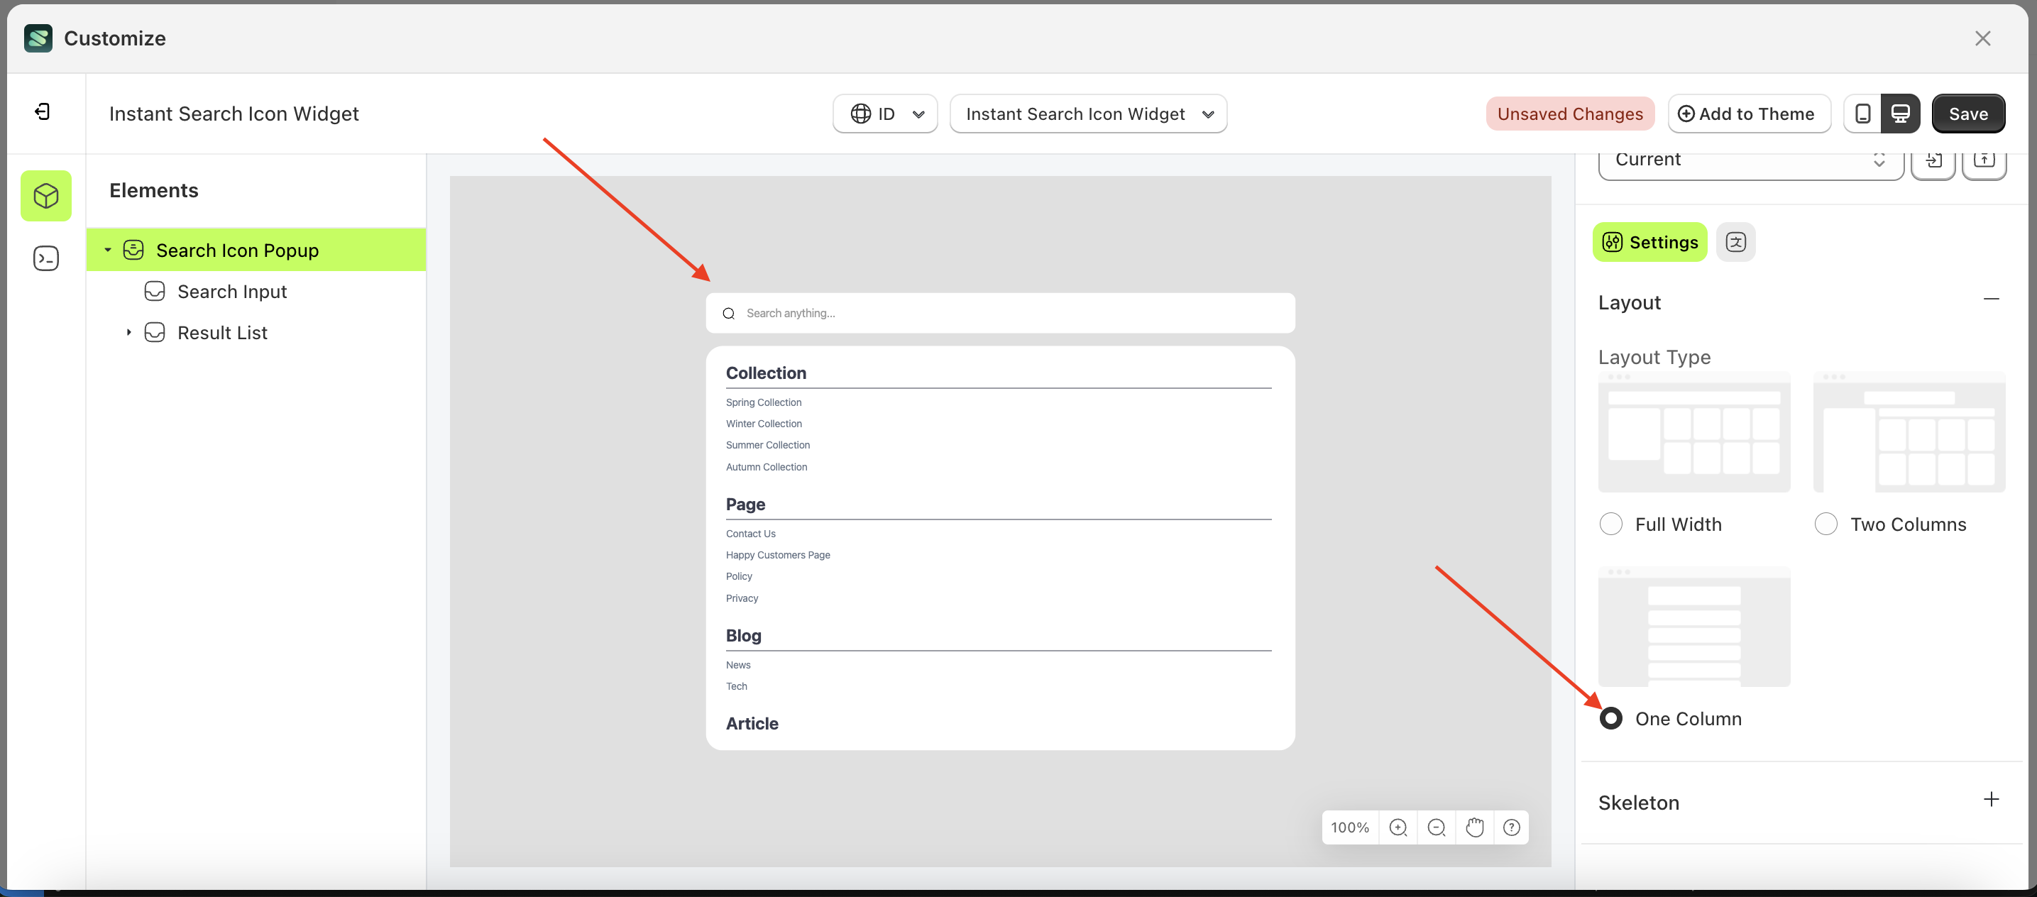Open the code/console panel icon in sidebar
This screenshot has width=2037, height=897.
pos(45,258)
